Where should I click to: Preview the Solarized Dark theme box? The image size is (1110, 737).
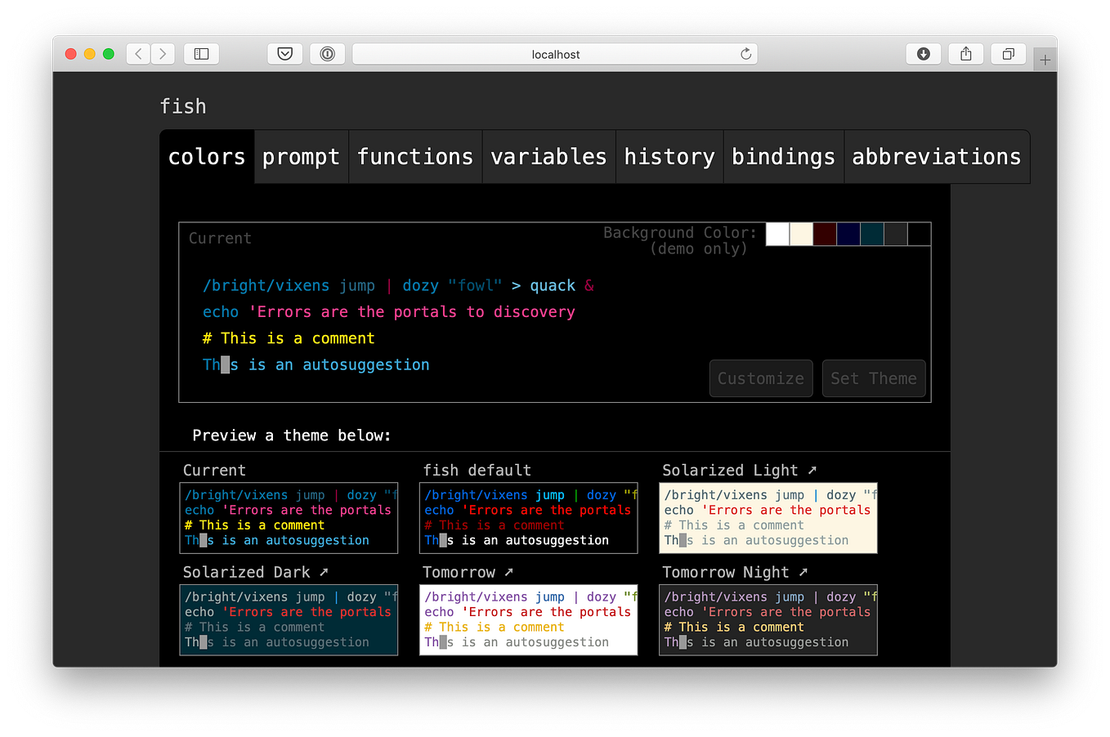point(289,620)
